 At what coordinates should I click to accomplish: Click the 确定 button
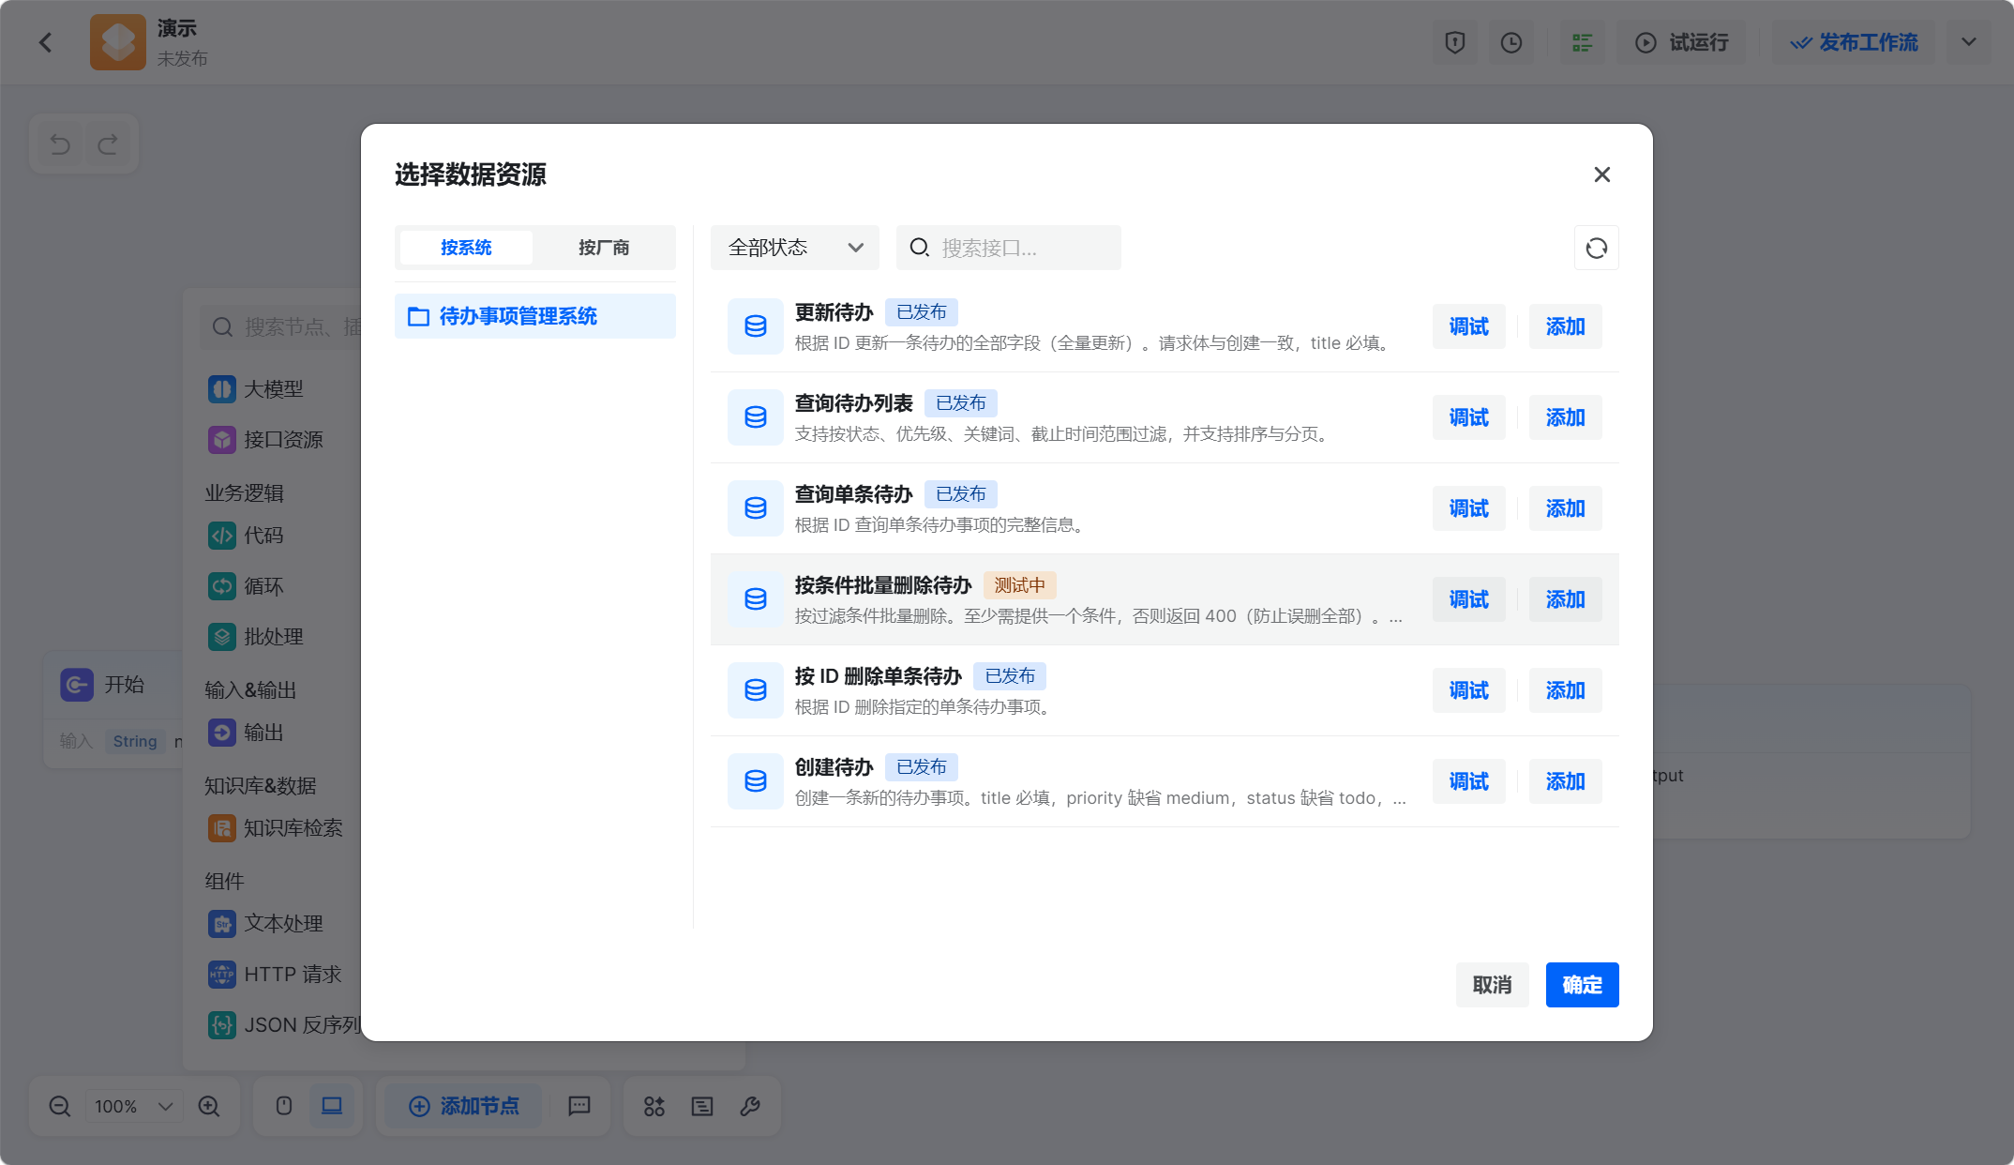pyautogui.click(x=1582, y=985)
